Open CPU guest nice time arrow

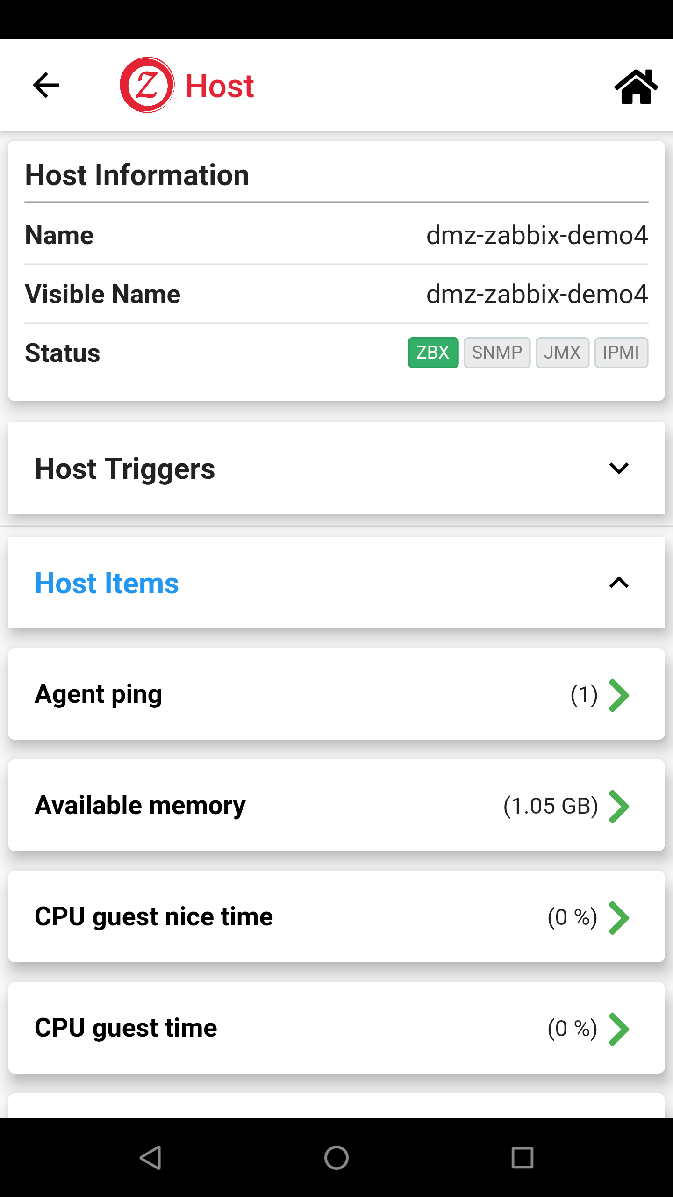pos(619,918)
